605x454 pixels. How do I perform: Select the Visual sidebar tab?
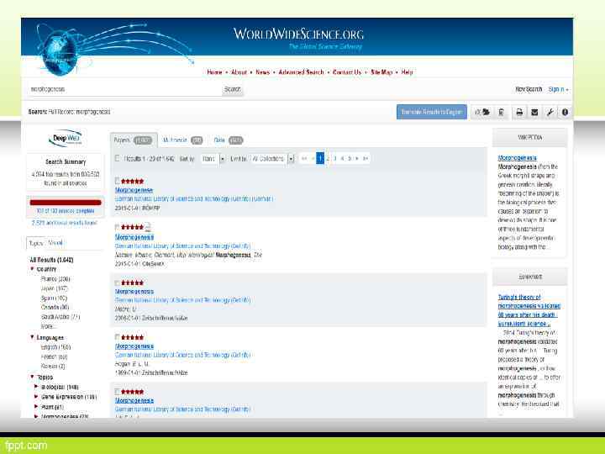point(55,243)
